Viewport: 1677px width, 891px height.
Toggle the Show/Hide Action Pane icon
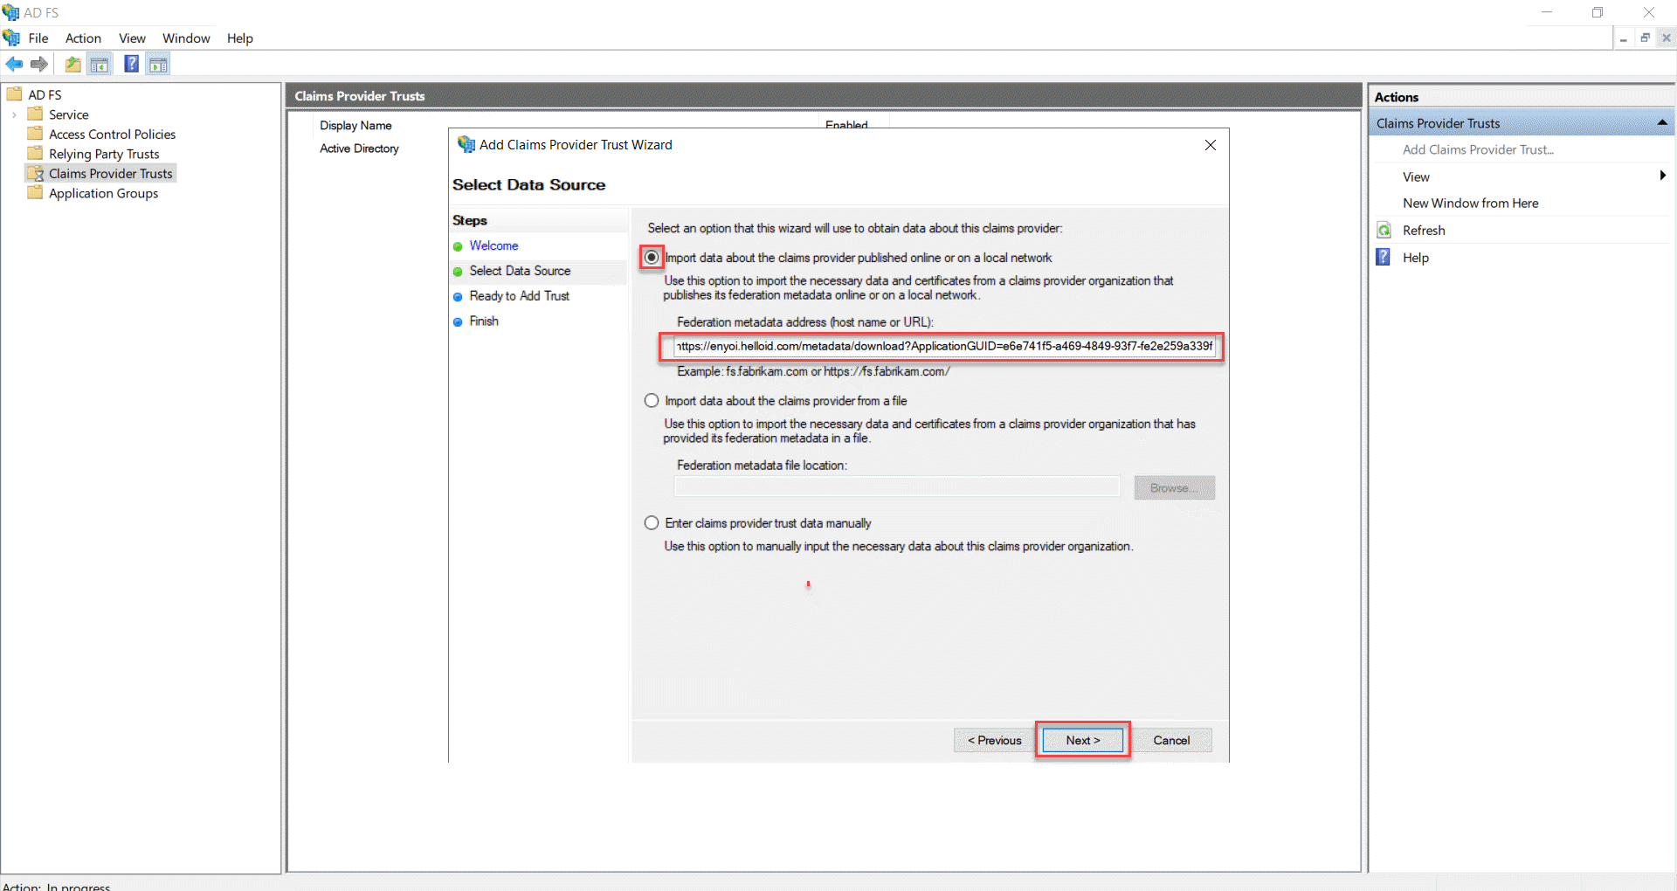(158, 64)
